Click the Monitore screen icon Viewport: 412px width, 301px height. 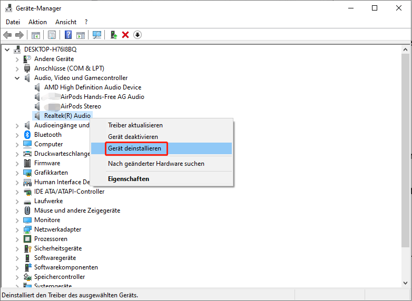pyautogui.click(x=27, y=220)
